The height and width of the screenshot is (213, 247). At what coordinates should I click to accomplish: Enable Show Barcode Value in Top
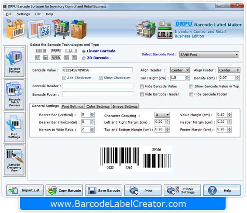[191, 86]
